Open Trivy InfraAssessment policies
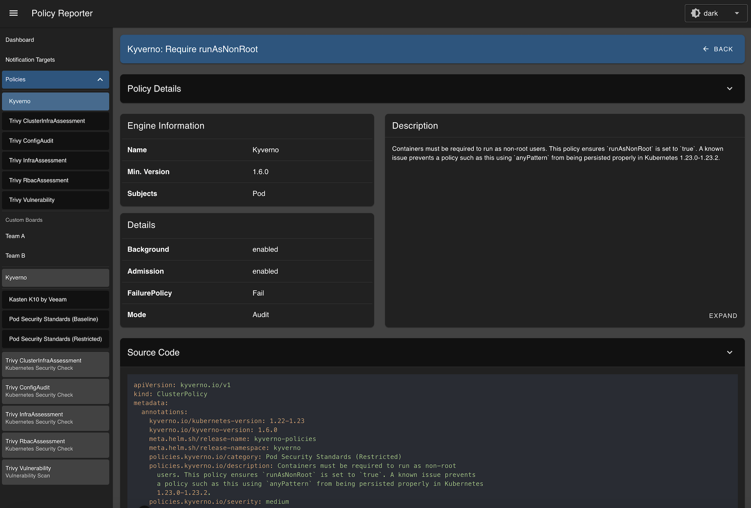The height and width of the screenshot is (508, 751). (55, 160)
